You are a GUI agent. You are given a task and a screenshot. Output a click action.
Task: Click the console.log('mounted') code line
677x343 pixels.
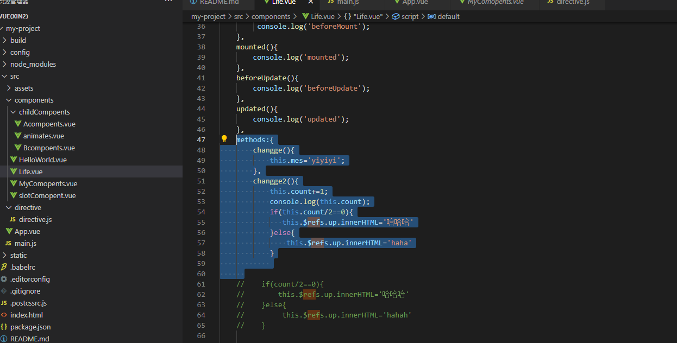tap(300, 57)
